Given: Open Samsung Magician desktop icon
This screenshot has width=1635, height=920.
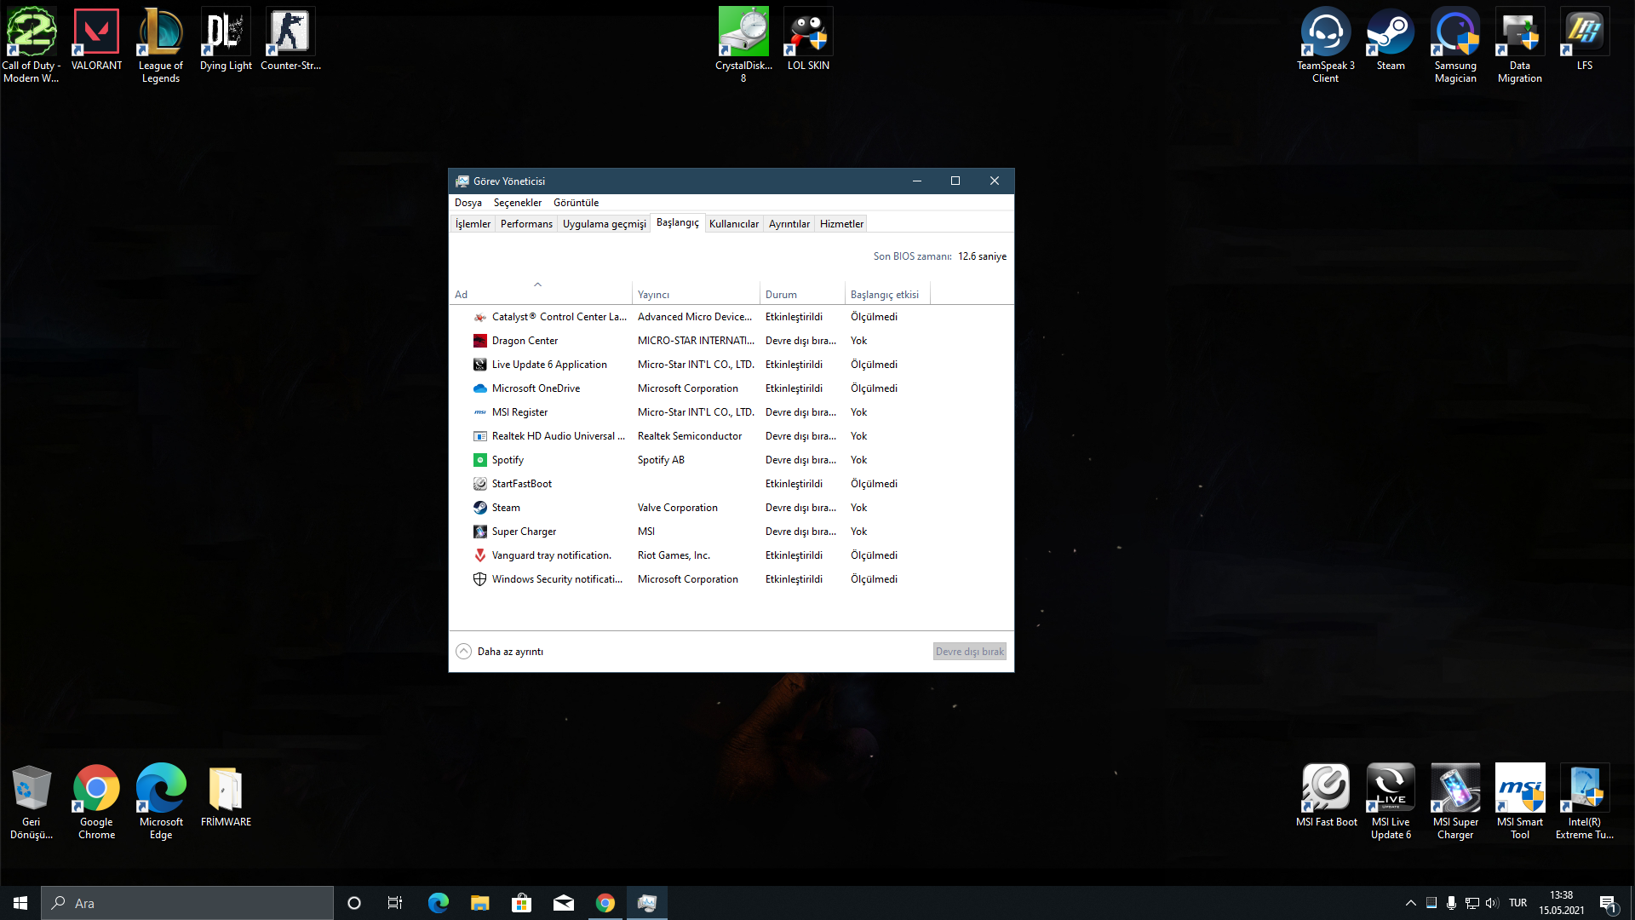Looking at the screenshot, I should click(x=1455, y=44).
